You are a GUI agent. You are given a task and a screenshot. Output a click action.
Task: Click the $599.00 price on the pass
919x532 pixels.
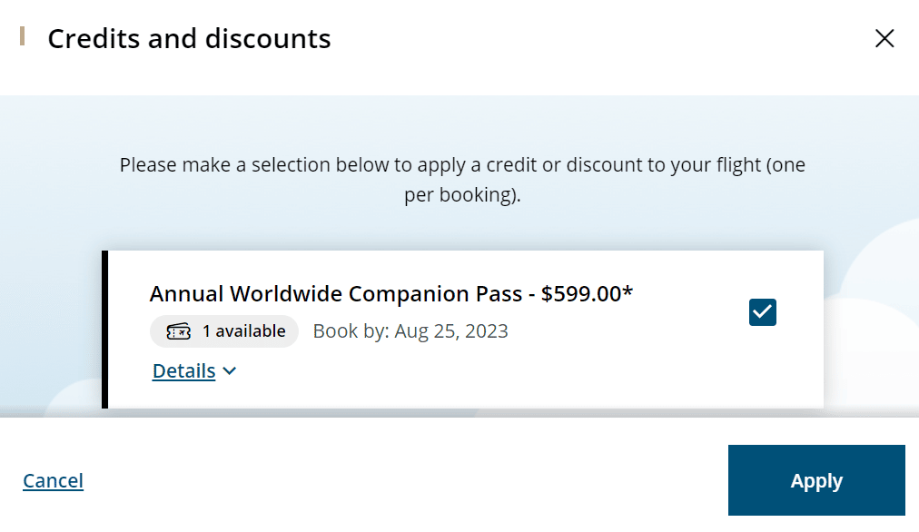(x=580, y=294)
